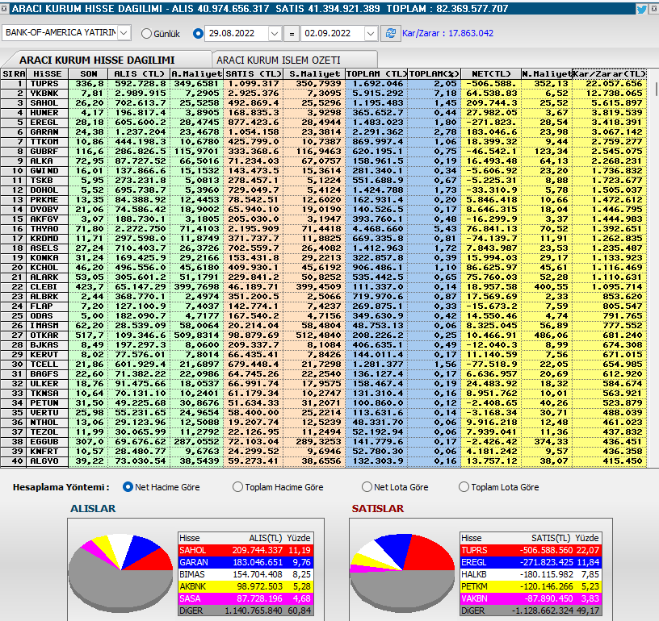Viewport: 659px width, 621px height.
Task: Select the KCHOL cell in table row 20
Action: pos(48,268)
